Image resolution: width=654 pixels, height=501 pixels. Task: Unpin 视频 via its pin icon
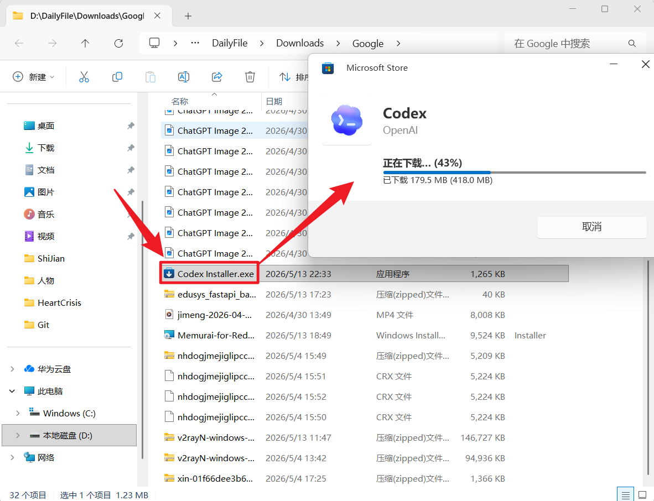pyautogui.click(x=131, y=236)
